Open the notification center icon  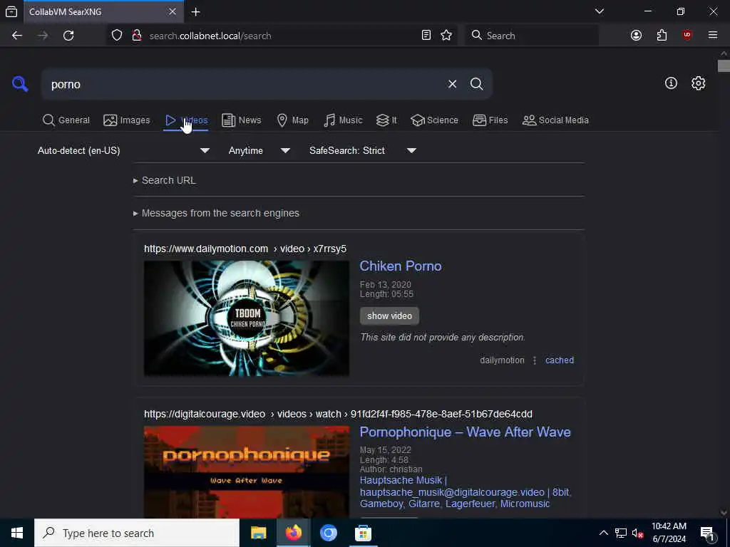click(707, 533)
